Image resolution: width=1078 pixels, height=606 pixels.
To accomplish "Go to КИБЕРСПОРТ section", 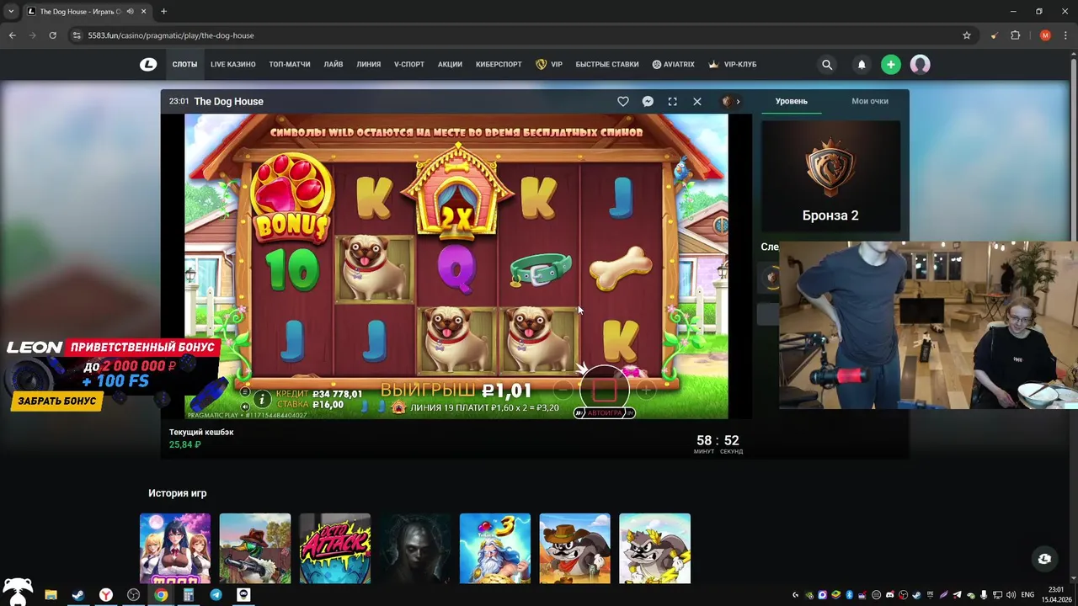I will pyautogui.click(x=499, y=65).
